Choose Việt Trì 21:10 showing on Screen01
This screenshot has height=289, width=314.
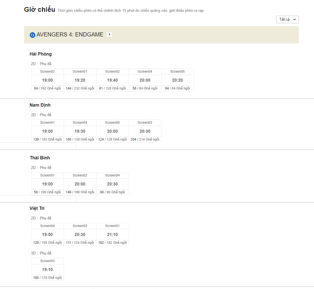[112, 235]
